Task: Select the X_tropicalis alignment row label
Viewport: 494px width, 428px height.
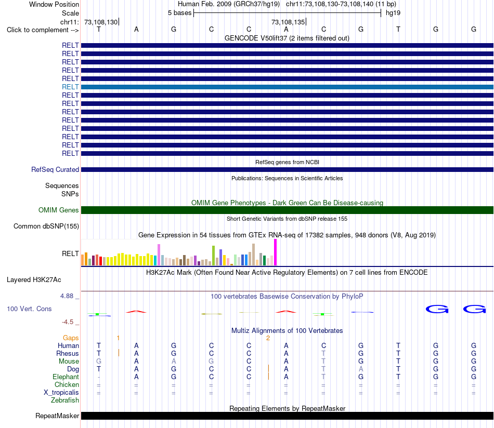Action: pyautogui.click(x=61, y=393)
